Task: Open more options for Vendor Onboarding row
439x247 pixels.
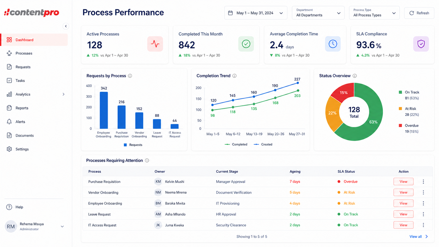Action: [423, 192]
